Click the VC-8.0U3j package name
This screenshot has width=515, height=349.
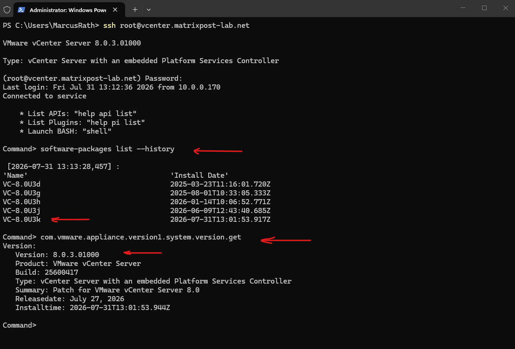[22, 211]
